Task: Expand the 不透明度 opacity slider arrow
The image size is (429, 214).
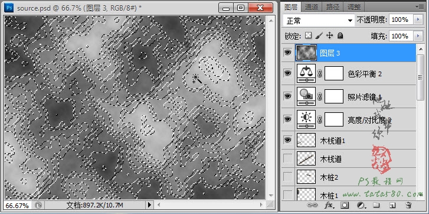Action: pyautogui.click(x=418, y=20)
